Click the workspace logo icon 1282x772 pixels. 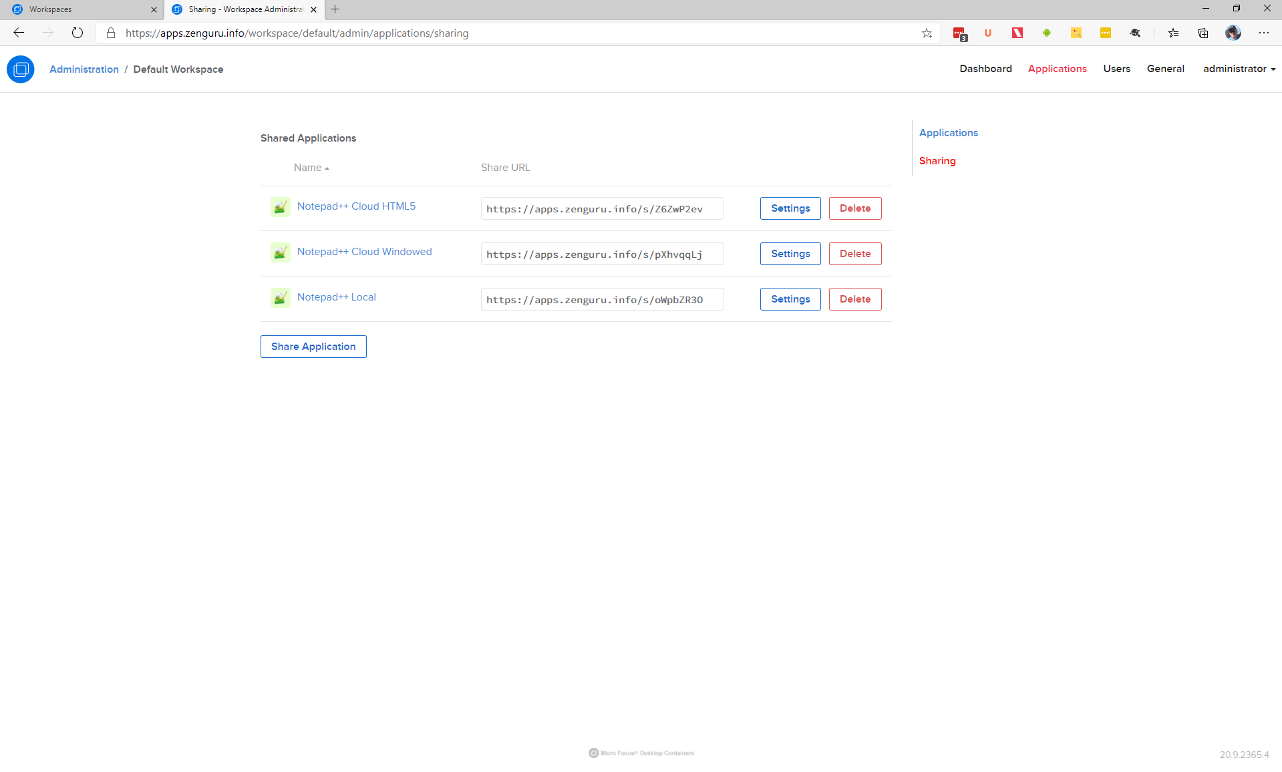coord(21,69)
